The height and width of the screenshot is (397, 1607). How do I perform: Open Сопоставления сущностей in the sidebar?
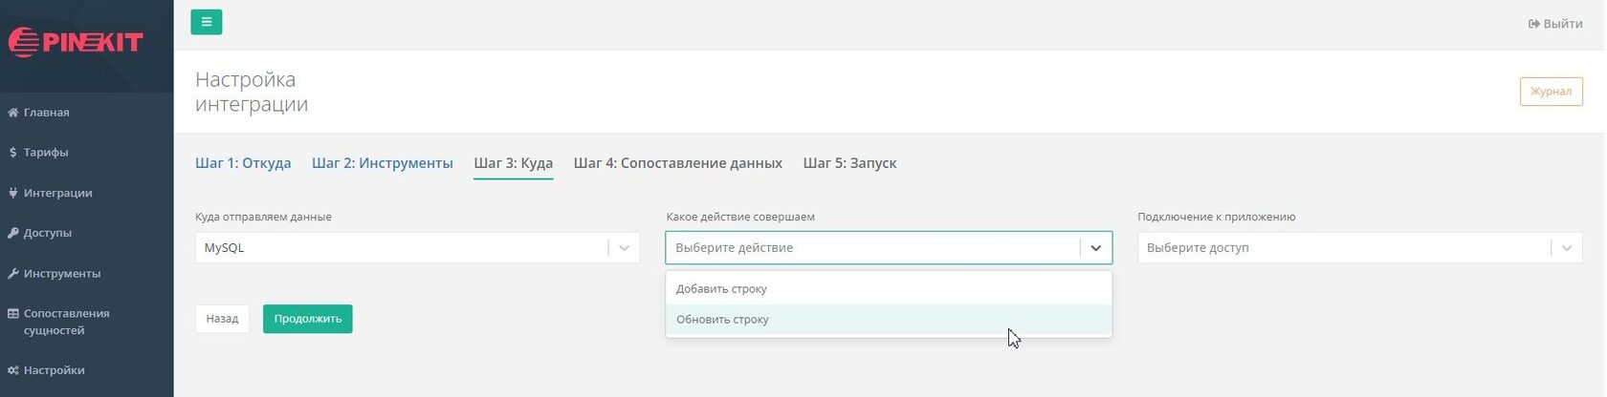click(x=66, y=322)
